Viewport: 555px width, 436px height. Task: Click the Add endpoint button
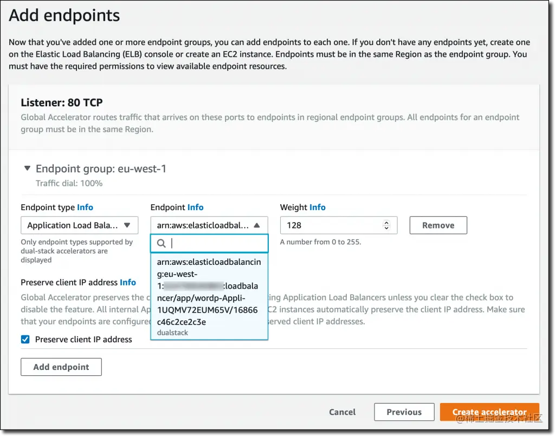61,367
